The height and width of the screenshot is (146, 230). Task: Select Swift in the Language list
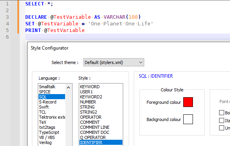click(51, 107)
